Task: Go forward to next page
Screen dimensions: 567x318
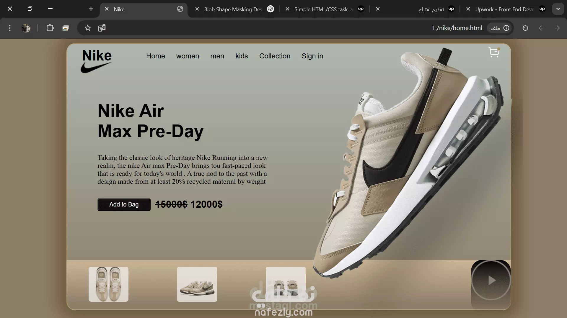Action: (x=557, y=28)
